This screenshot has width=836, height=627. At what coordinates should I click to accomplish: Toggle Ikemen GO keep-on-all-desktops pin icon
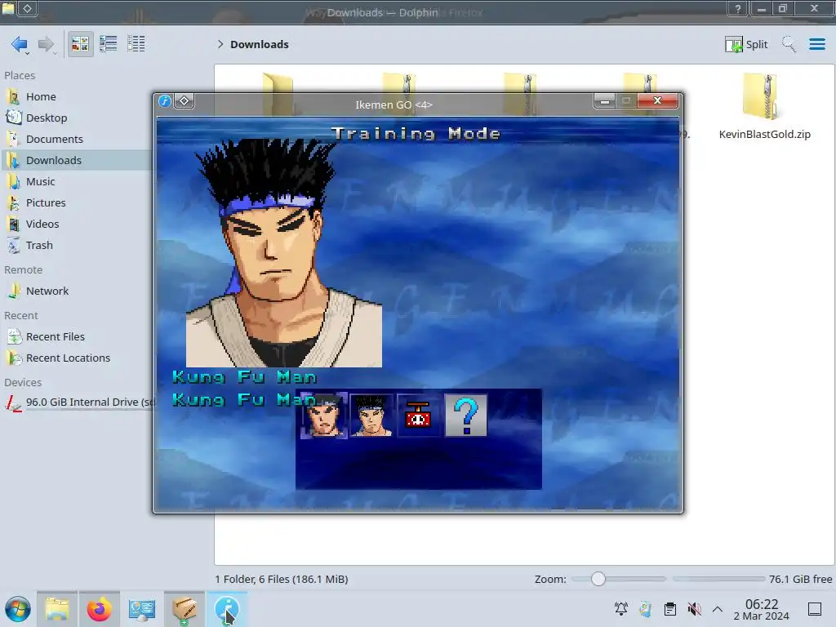click(184, 100)
